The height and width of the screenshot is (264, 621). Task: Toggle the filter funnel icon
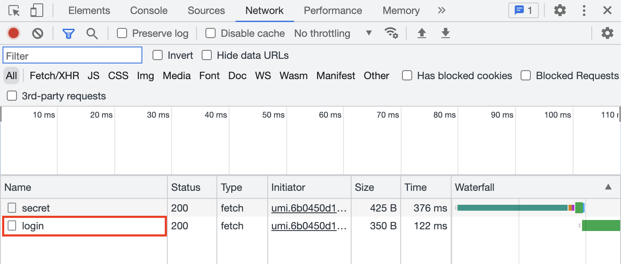[68, 33]
